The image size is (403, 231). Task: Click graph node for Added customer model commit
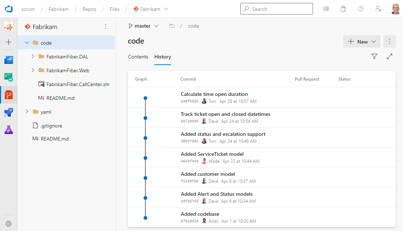(146, 178)
